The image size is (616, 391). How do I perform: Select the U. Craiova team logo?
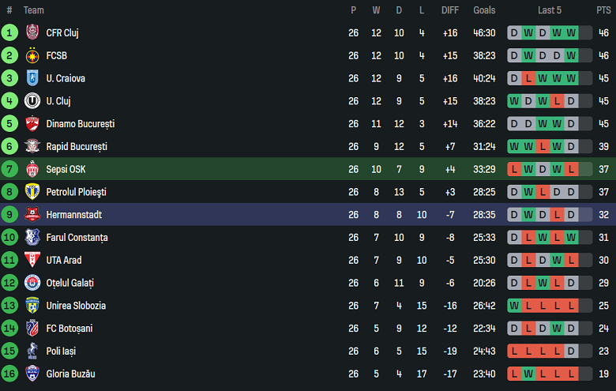tap(32, 78)
